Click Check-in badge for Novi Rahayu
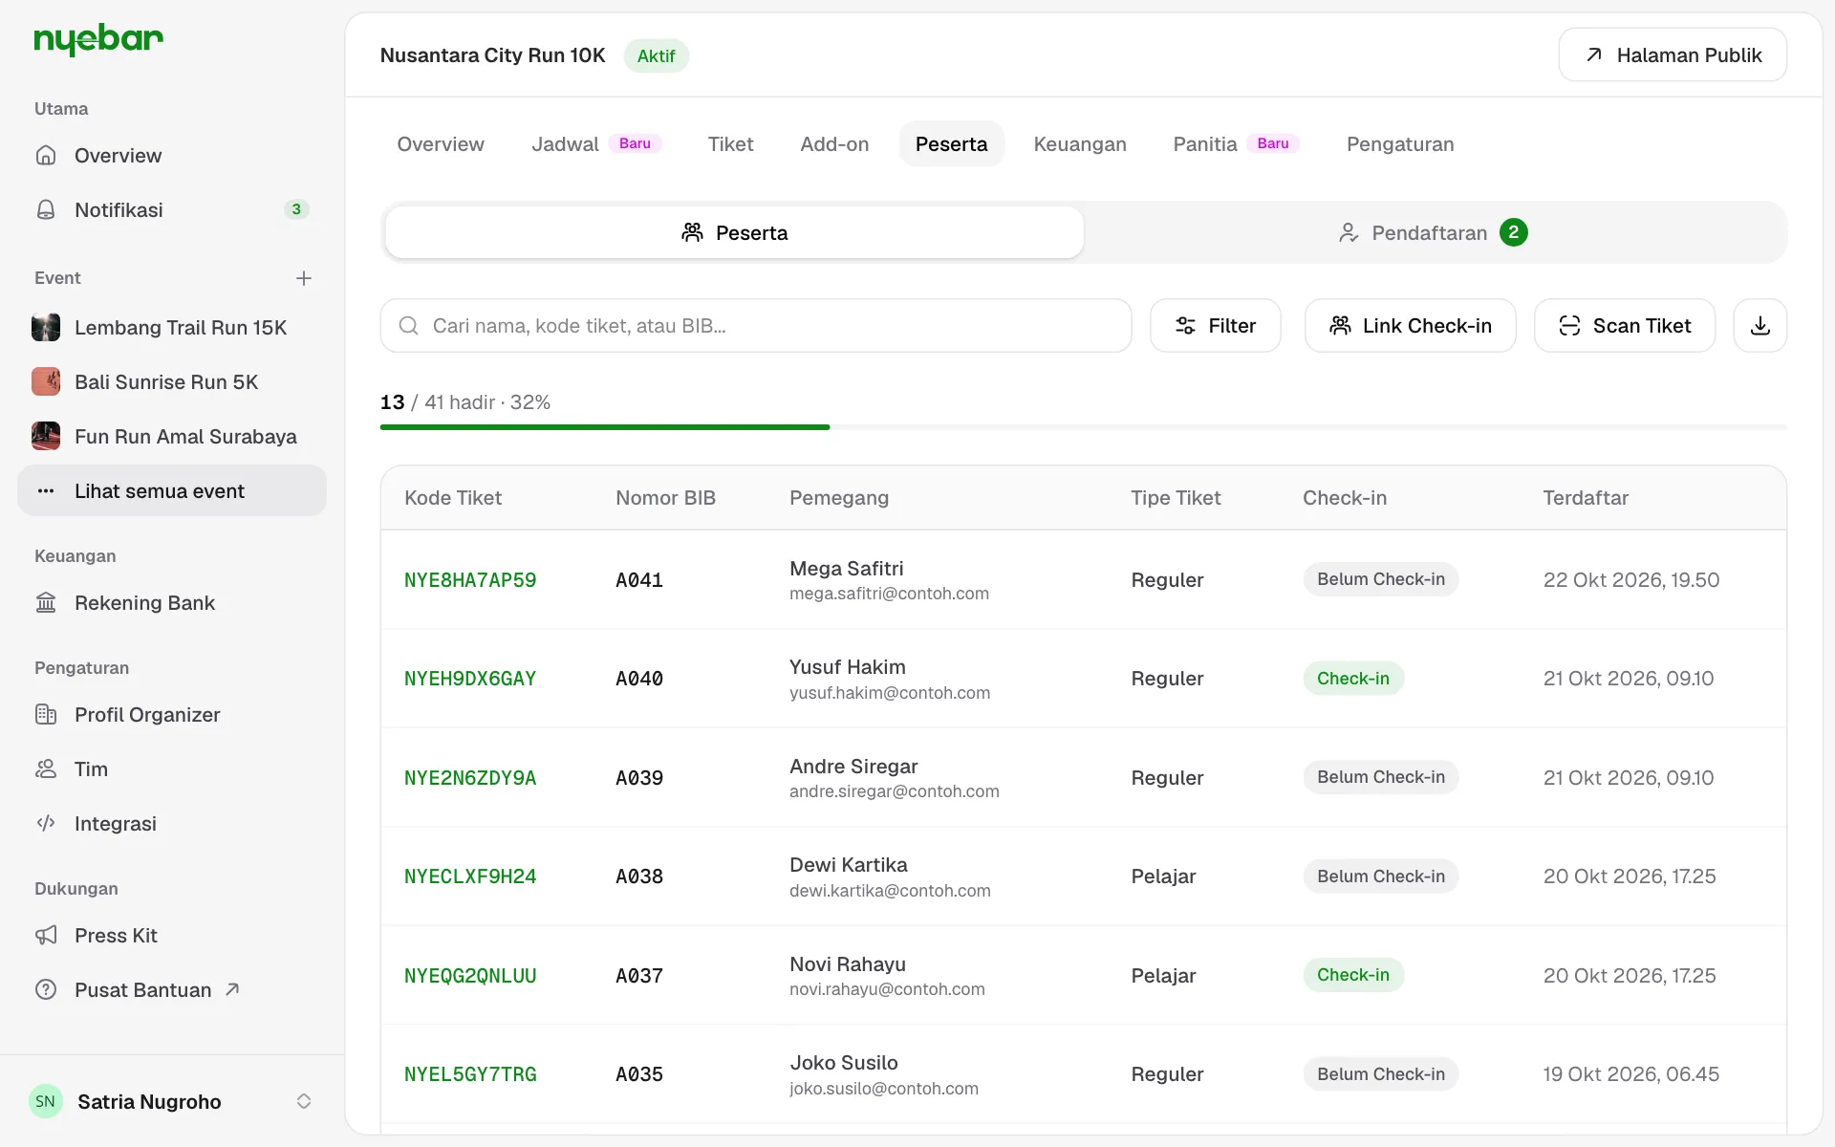The width and height of the screenshot is (1835, 1147). tap(1353, 975)
